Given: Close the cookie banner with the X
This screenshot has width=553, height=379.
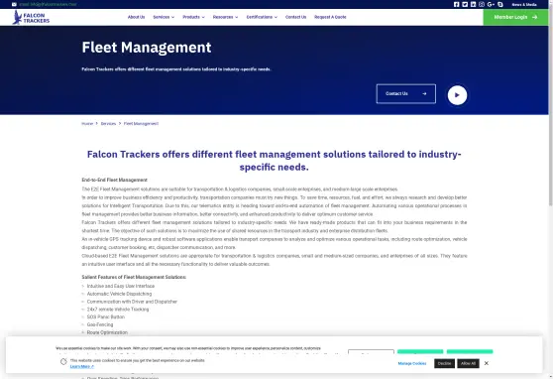Looking at the screenshot, I should tap(487, 363).
